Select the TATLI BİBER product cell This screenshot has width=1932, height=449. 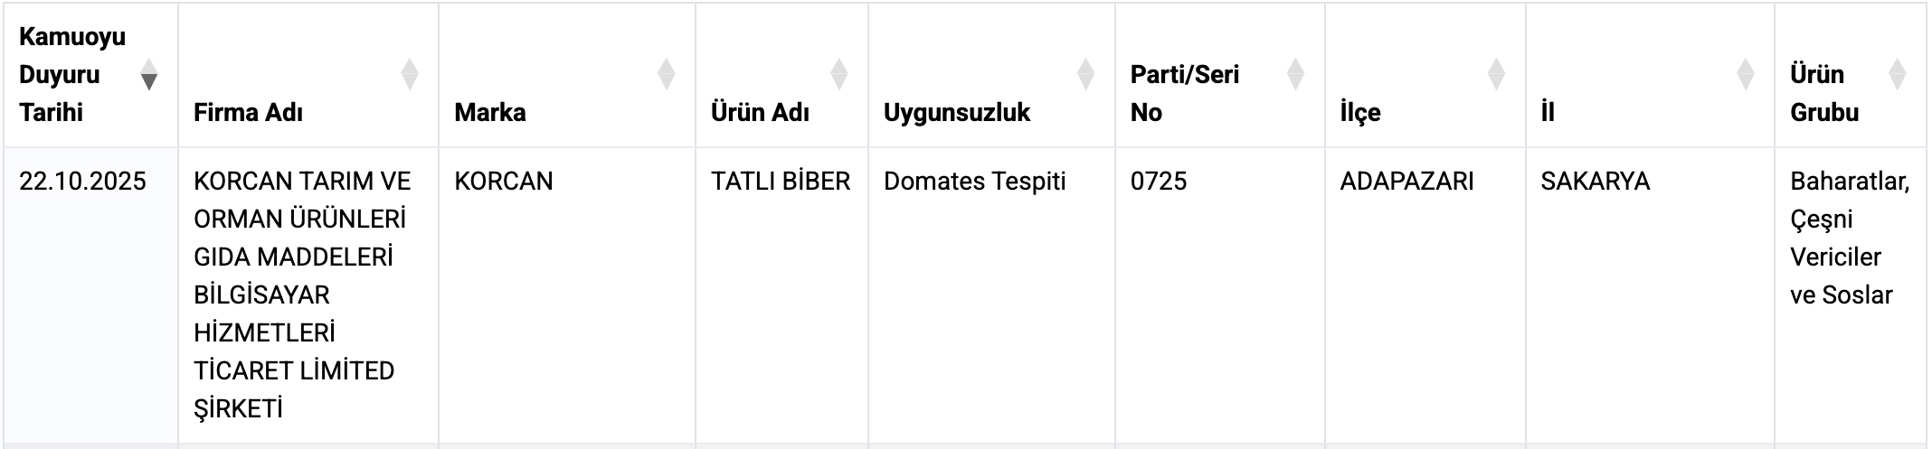click(x=781, y=182)
